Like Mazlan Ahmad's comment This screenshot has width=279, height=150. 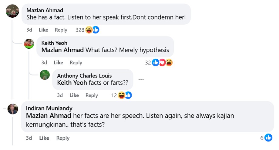click(x=43, y=30)
